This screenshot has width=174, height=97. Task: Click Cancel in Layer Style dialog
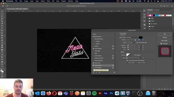click(165, 37)
